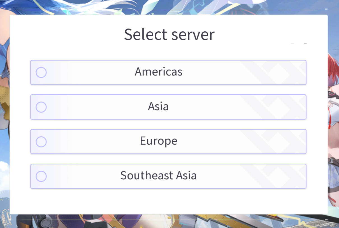
Task: Click the Select server heading
Action: coord(169,35)
